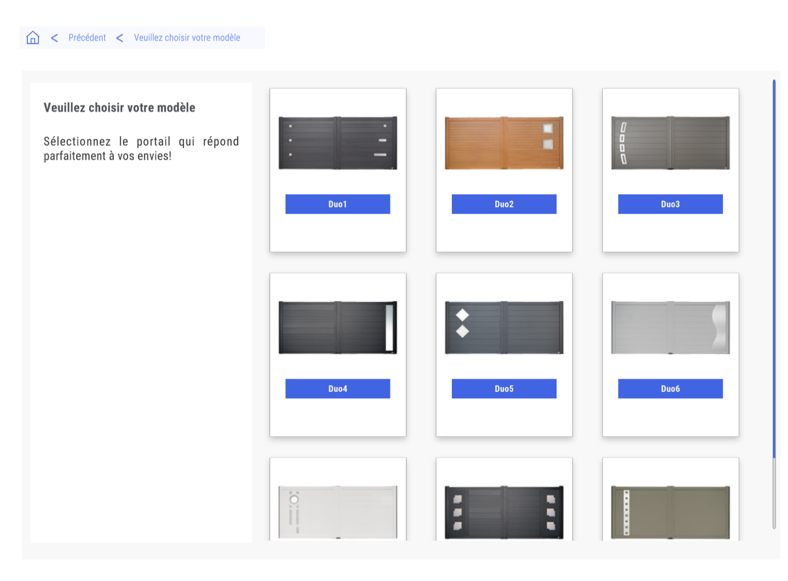Click the light gray Duo6 gate image
The height and width of the screenshot is (581, 788).
670,327
